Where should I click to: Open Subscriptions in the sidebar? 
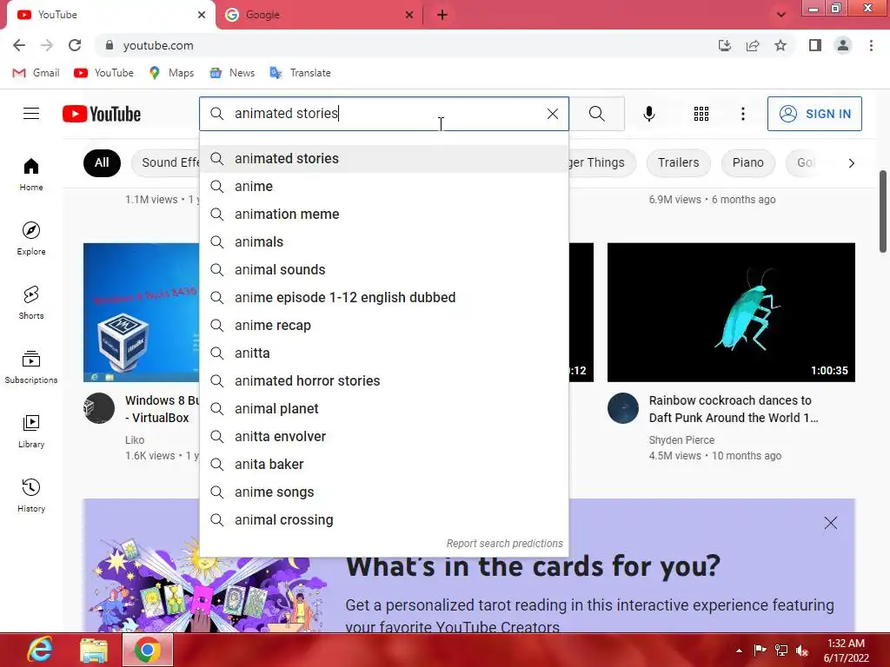tap(31, 367)
